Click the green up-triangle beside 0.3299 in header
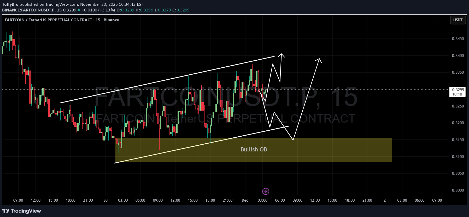The image size is (469, 217). click(x=79, y=10)
